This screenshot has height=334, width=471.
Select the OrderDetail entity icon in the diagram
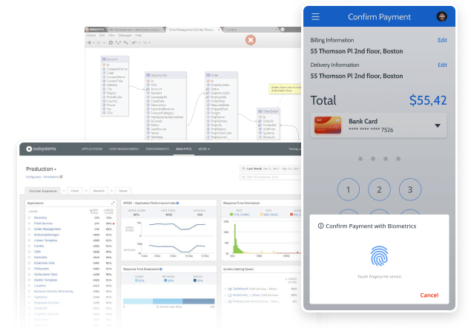[260, 111]
